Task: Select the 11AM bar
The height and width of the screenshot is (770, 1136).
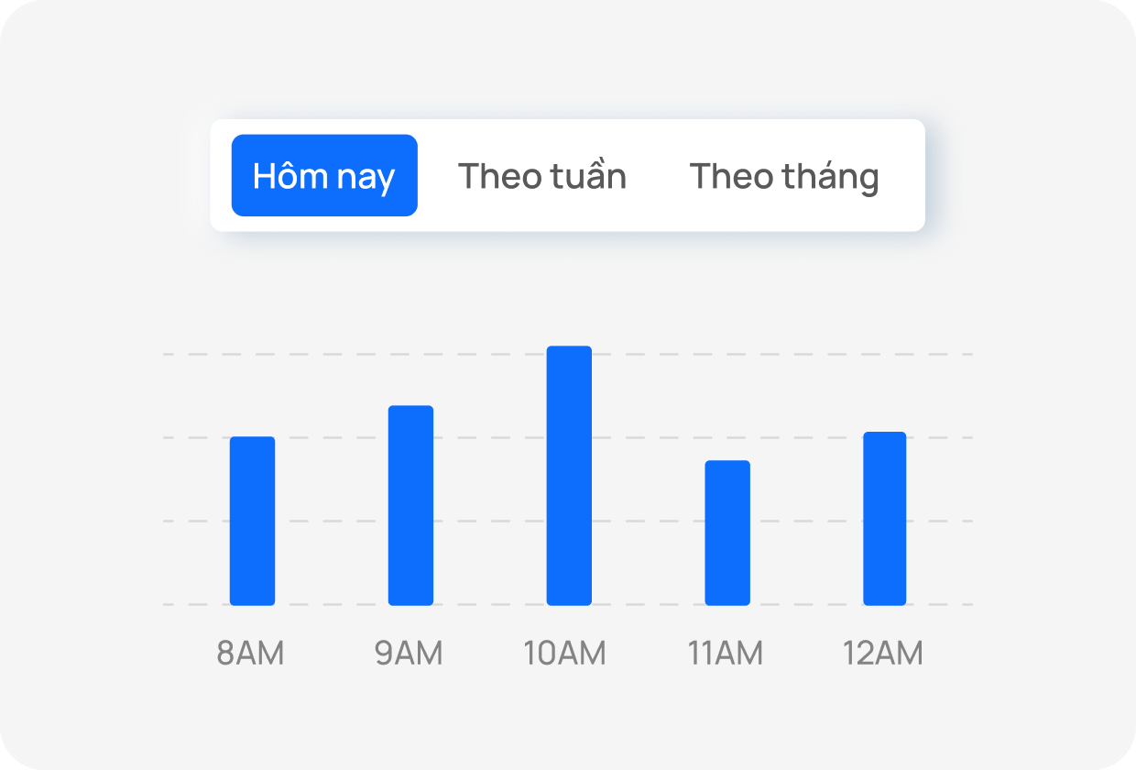Action: coord(726,532)
